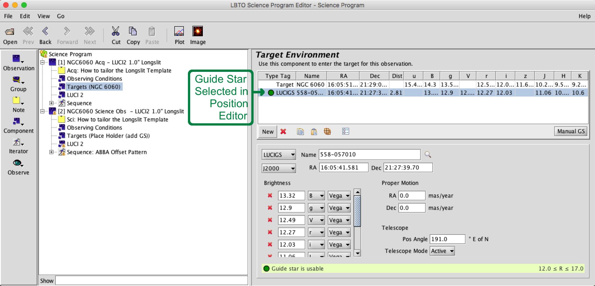
Task: Add a Note from the sidebar
Action: [18, 101]
